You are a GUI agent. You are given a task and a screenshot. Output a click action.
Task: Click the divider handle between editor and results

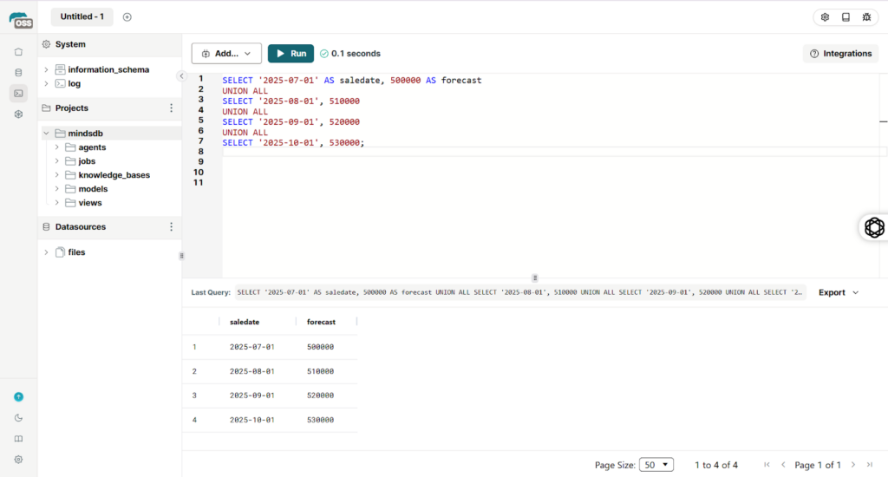pyautogui.click(x=535, y=278)
